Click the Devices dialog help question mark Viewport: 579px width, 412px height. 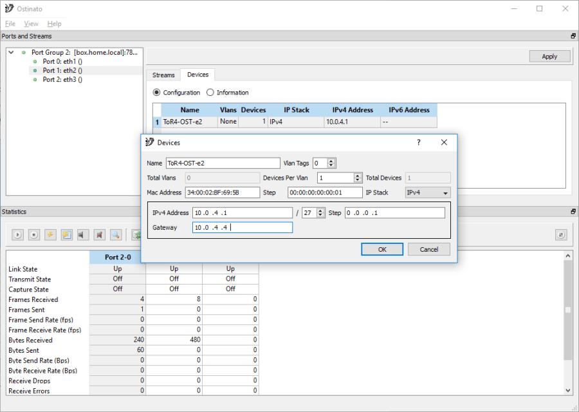(x=418, y=142)
